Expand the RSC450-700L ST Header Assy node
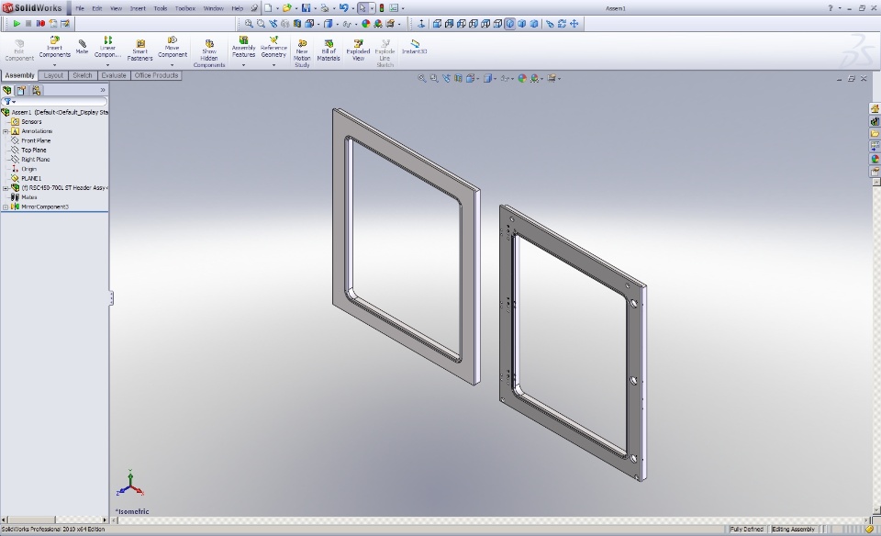The image size is (881, 536). click(6, 187)
